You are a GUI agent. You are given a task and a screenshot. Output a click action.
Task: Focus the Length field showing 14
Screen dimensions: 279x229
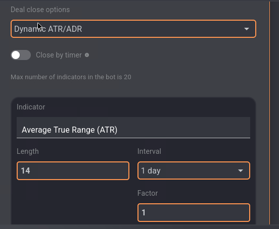73,170
